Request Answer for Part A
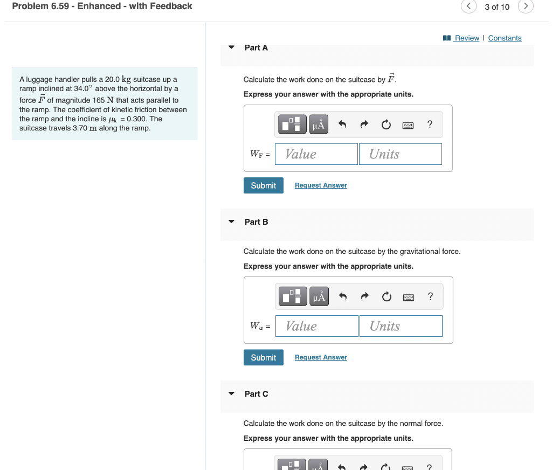The image size is (552, 470). coord(321,185)
